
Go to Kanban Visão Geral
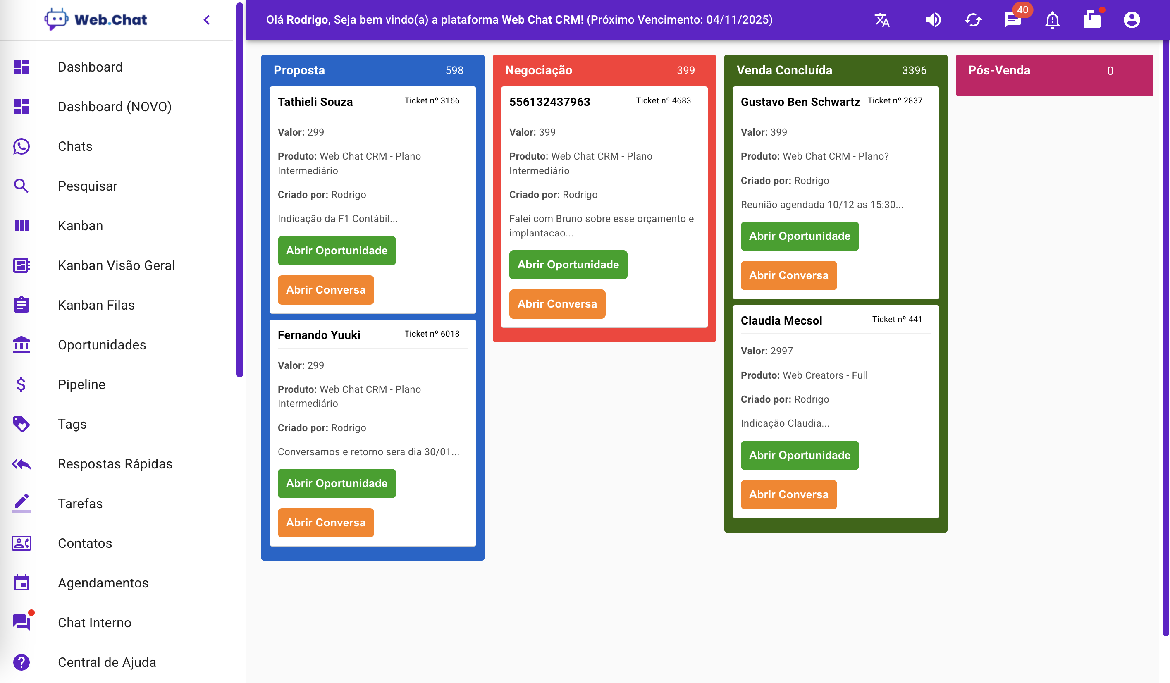[x=117, y=265]
